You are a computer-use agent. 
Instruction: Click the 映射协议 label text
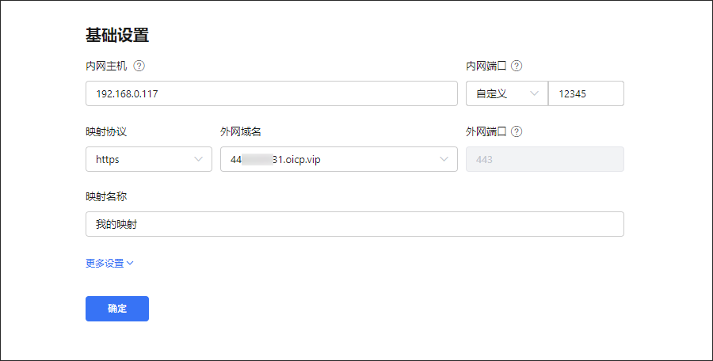[x=106, y=132]
